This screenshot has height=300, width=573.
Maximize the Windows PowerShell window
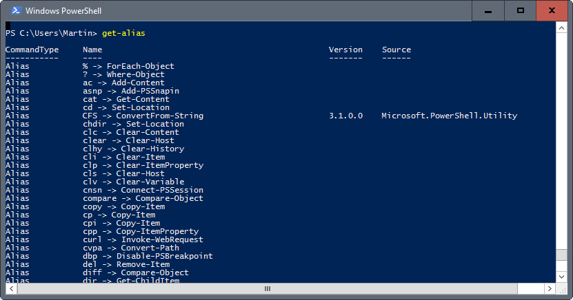(521, 11)
